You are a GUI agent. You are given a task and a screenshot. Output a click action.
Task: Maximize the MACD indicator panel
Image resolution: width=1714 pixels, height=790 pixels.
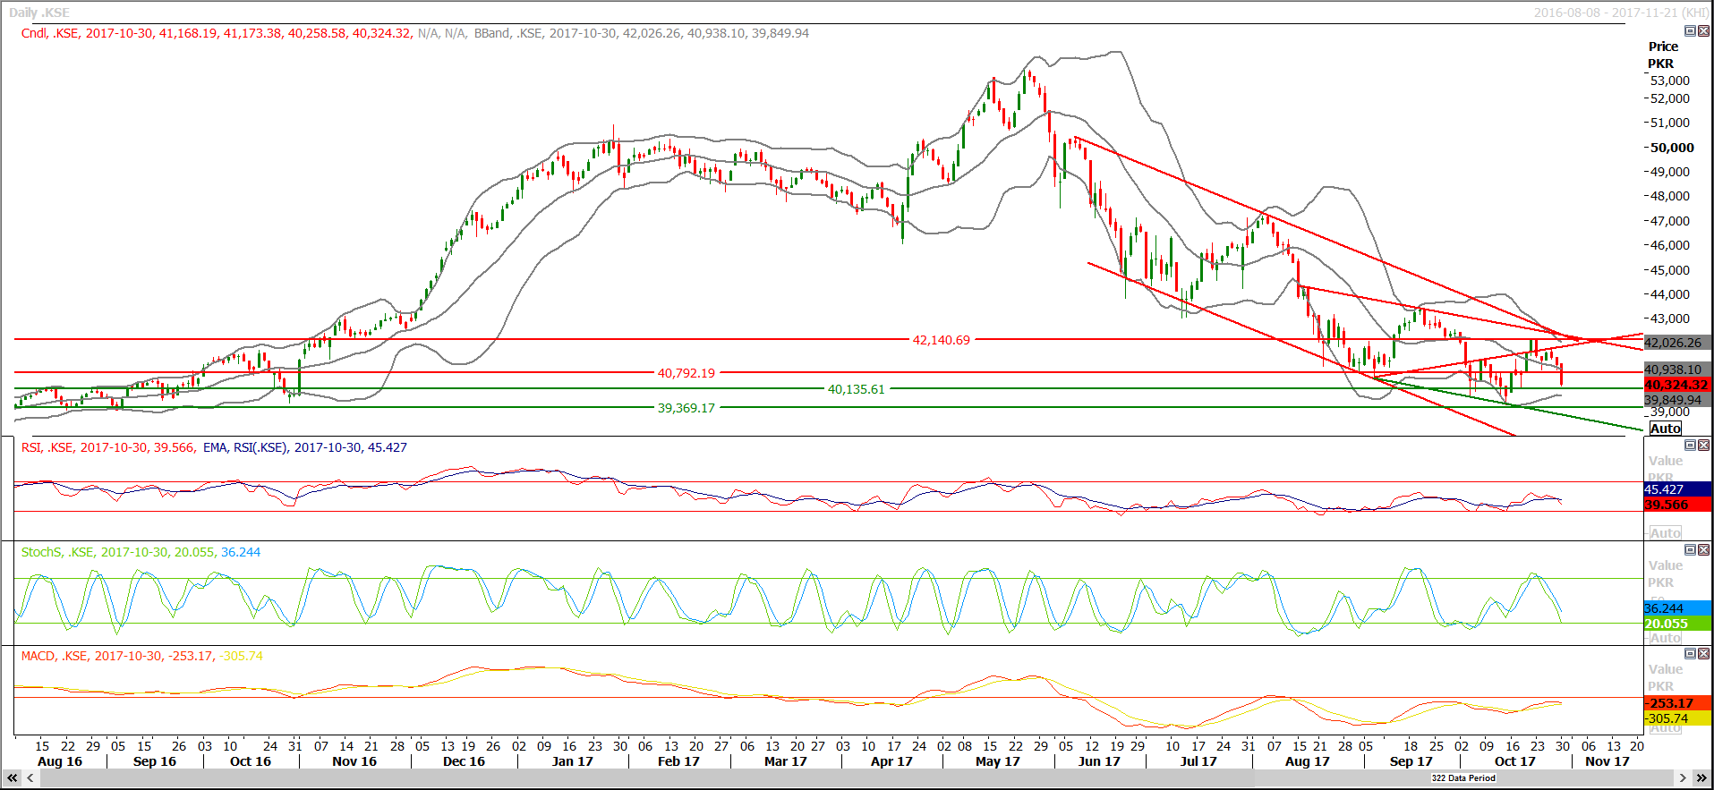[1690, 654]
